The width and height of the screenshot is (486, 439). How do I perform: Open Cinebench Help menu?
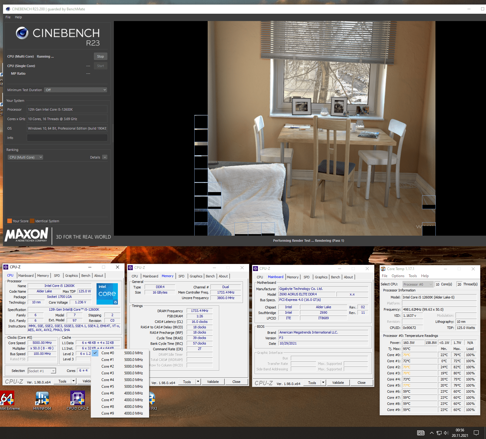click(x=18, y=17)
